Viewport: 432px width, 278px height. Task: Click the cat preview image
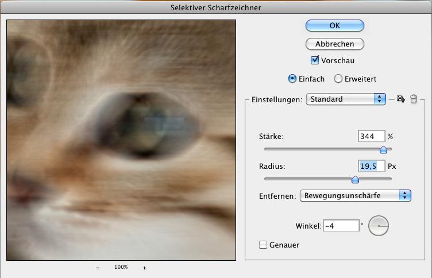pos(121,140)
